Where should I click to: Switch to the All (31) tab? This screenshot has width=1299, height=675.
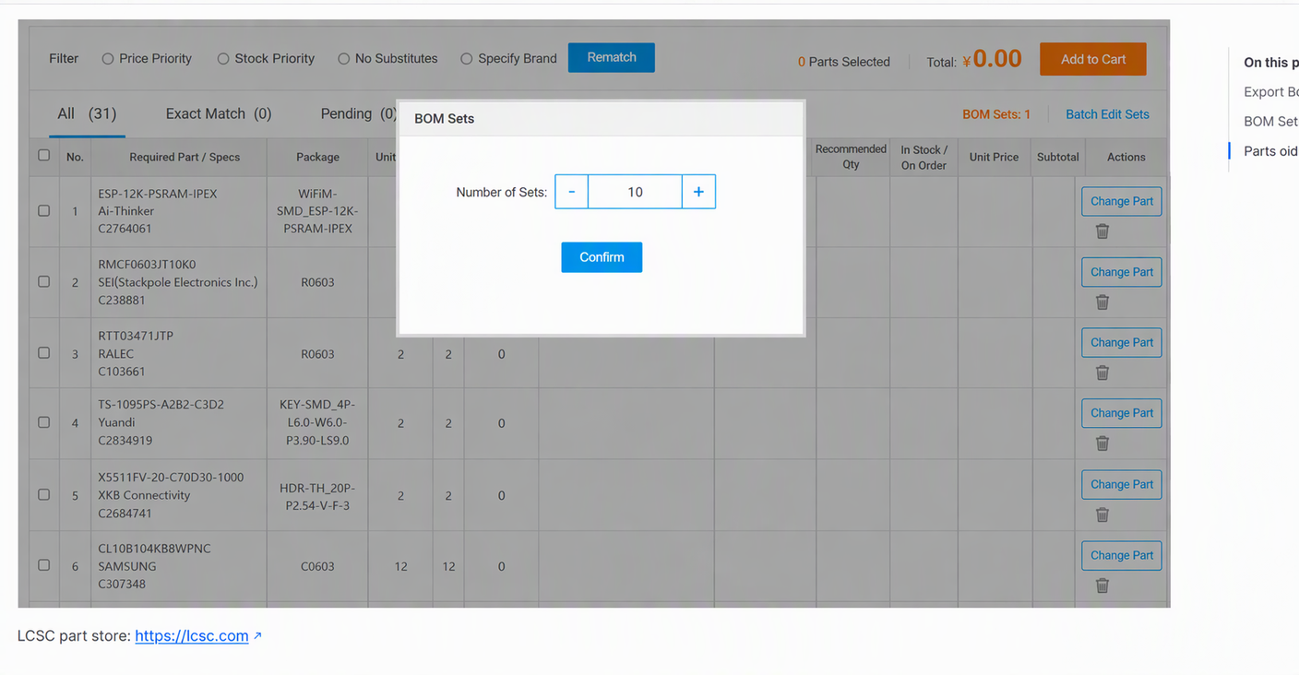pos(87,113)
